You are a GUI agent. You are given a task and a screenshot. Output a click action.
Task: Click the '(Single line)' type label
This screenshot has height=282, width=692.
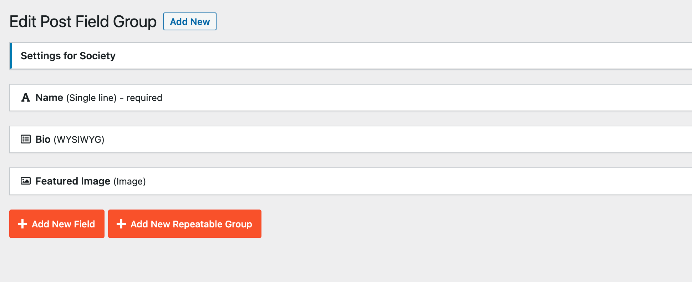click(91, 98)
